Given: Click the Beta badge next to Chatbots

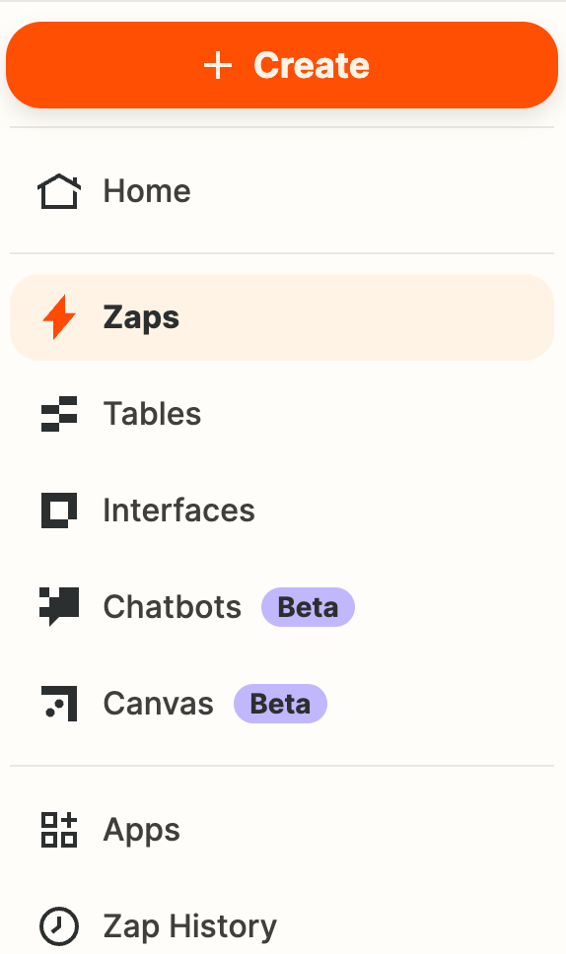Looking at the screenshot, I should click(308, 606).
